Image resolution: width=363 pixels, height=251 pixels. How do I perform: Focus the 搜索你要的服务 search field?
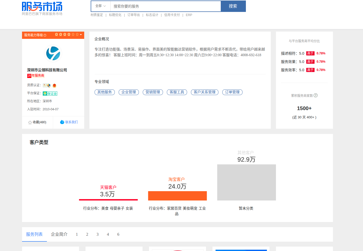point(166,6)
